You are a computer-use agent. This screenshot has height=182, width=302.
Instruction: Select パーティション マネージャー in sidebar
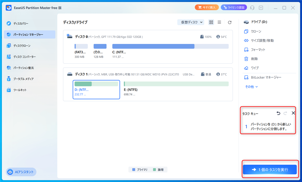[30, 34]
